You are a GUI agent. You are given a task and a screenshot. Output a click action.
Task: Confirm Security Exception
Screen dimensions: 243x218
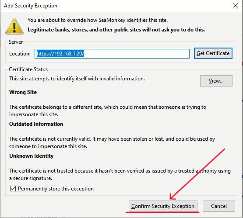click(163, 206)
